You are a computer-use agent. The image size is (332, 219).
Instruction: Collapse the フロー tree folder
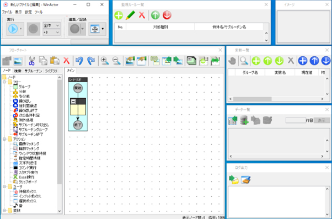click(x=4, y=82)
